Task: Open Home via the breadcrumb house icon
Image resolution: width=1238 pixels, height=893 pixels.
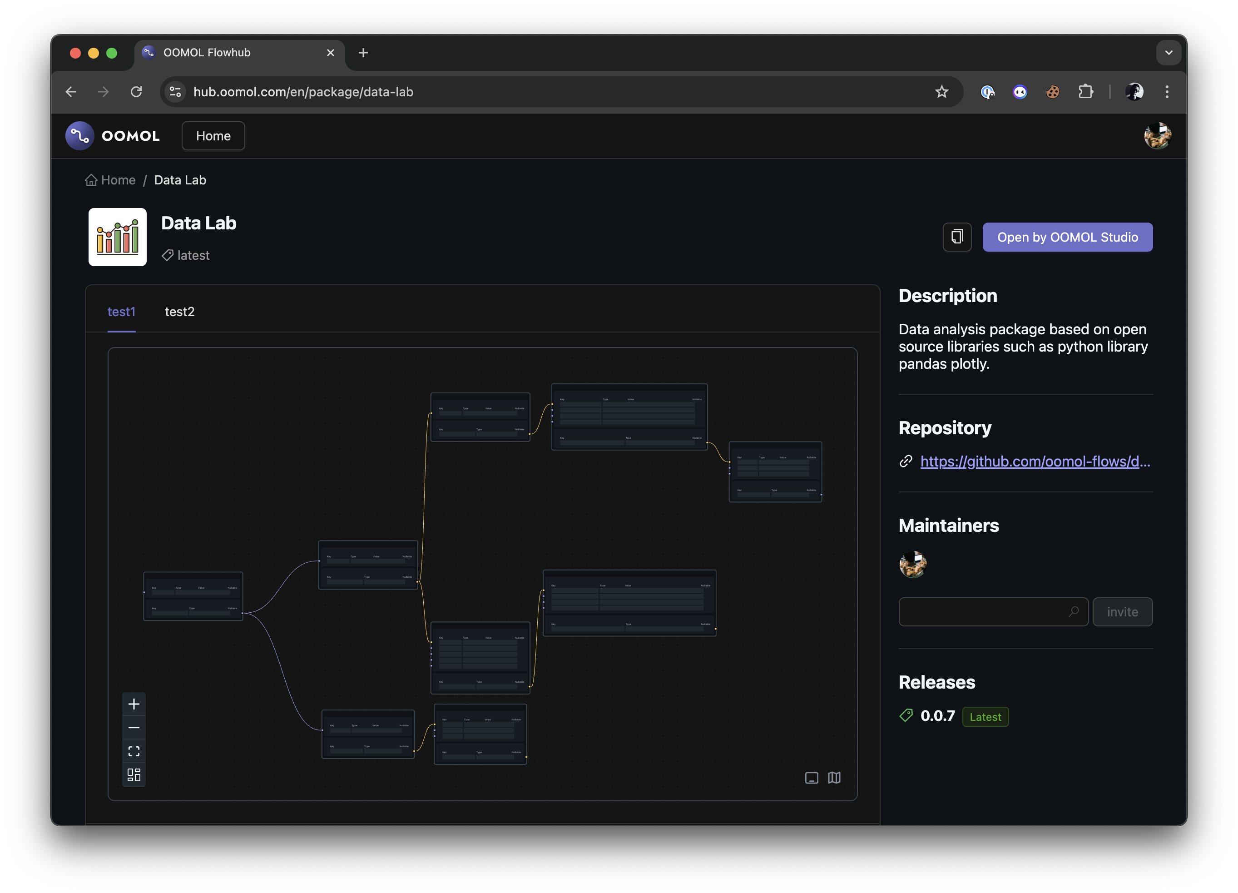Action: (x=92, y=179)
